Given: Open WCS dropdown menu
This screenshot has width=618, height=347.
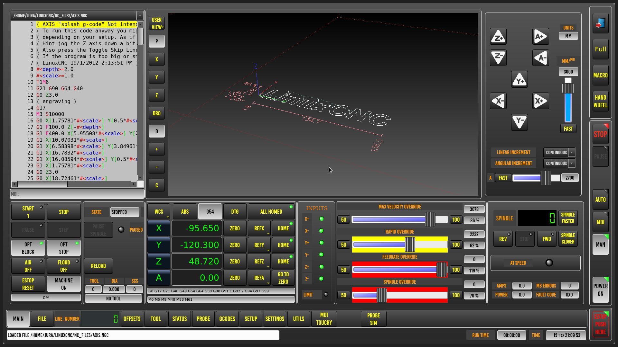Looking at the screenshot, I should 159,211.
